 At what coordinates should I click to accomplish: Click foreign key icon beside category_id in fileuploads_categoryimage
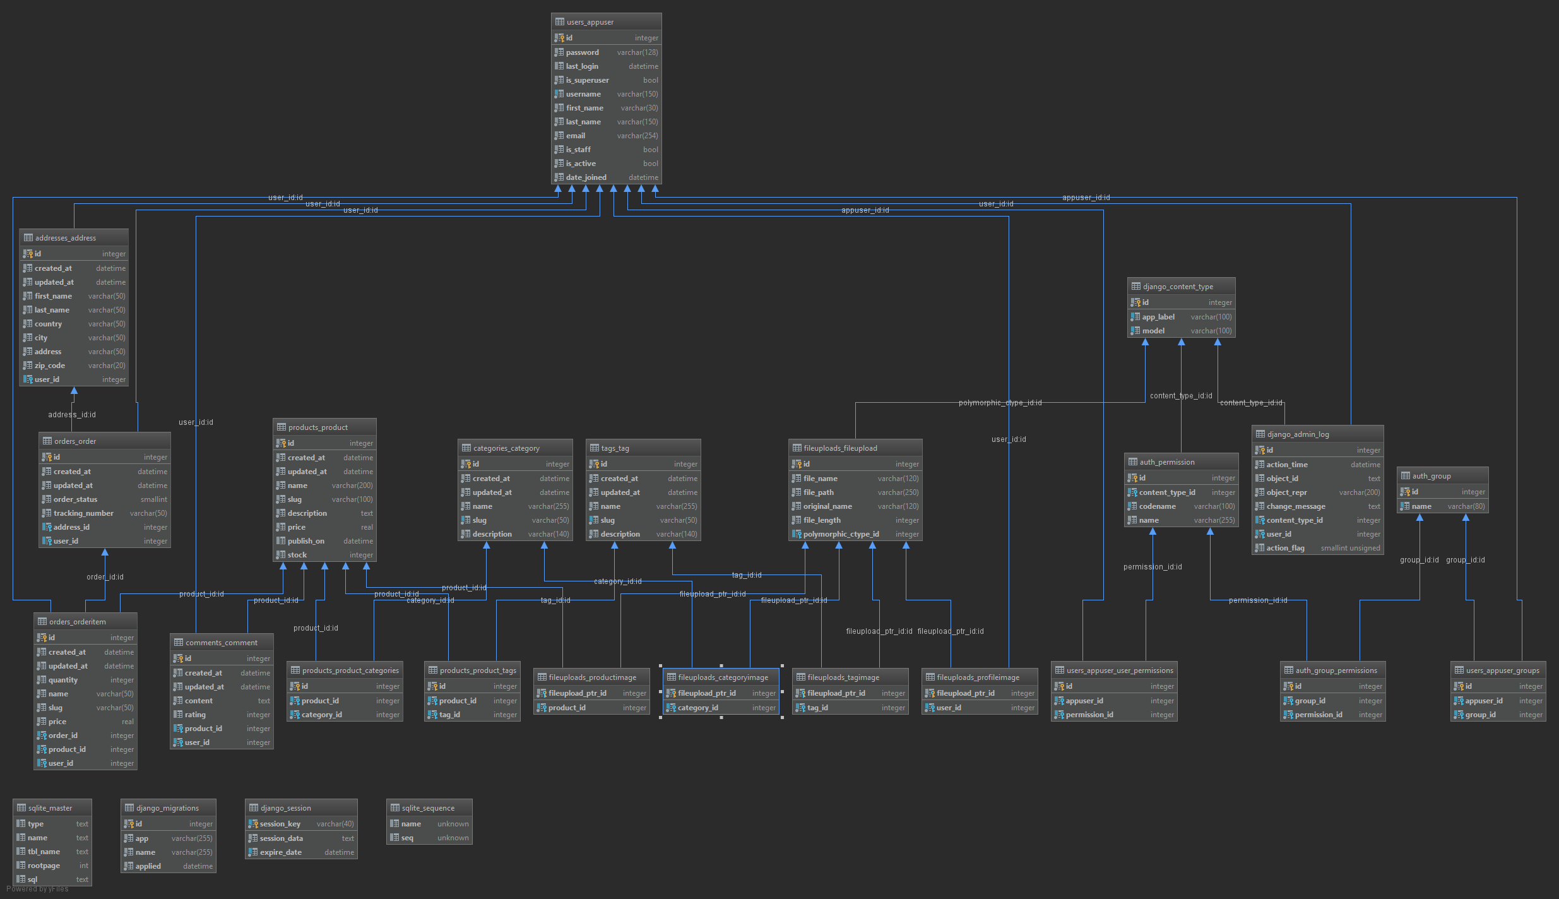[671, 708]
